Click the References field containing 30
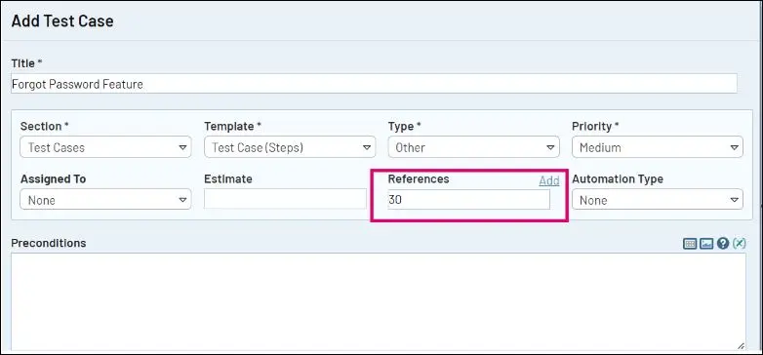Screen dimensions: 763x355 pyautogui.click(x=468, y=199)
